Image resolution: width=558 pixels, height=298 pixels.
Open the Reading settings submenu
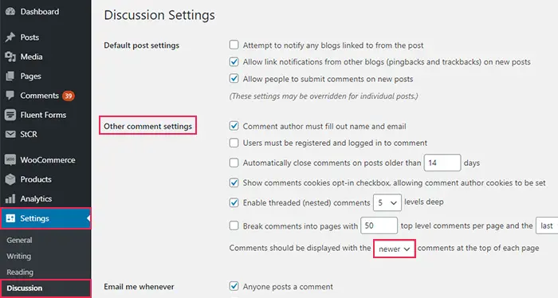click(20, 272)
